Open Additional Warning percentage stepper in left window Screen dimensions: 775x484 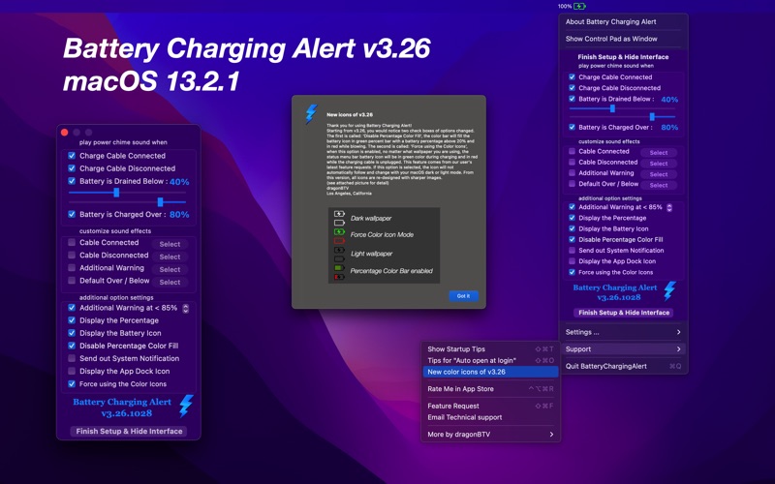click(185, 308)
